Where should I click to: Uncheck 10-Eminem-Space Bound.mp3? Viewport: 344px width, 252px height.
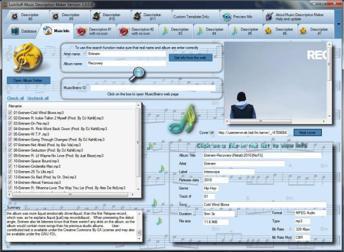click(x=10, y=161)
